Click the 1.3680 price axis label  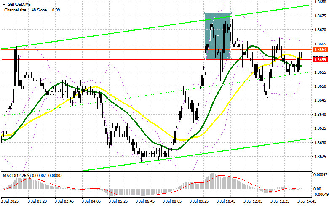(x=320, y=2)
